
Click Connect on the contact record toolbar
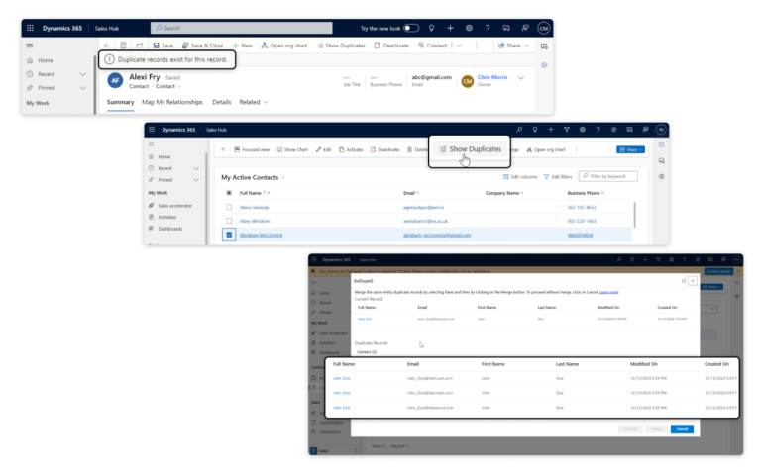click(x=432, y=46)
